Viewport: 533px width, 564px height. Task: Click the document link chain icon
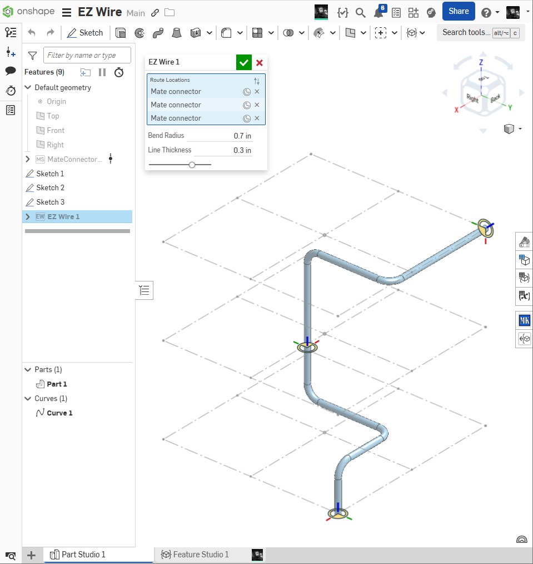(x=155, y=13)
